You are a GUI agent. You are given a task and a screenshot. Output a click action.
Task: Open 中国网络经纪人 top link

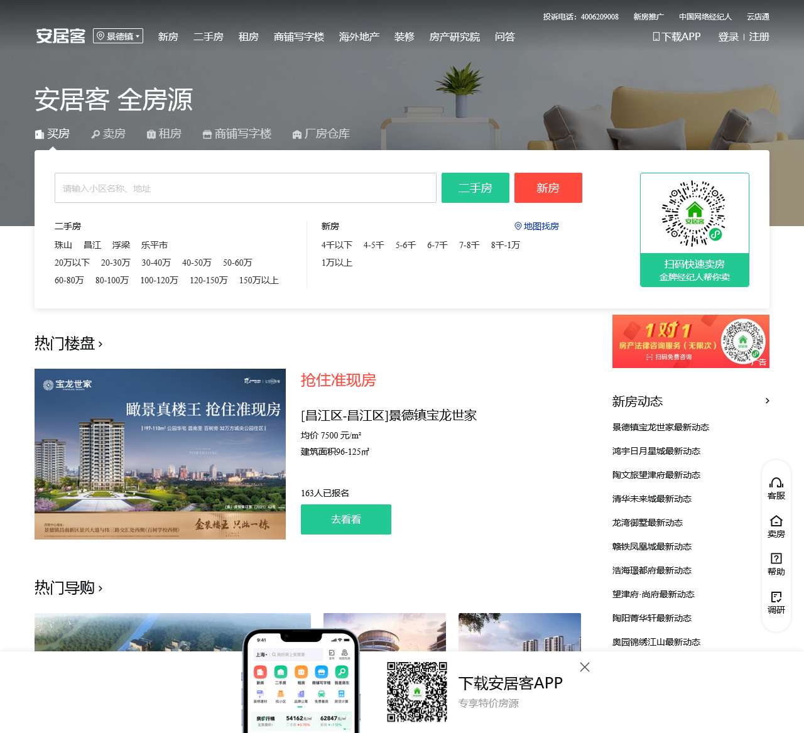(x=705, y=17)
